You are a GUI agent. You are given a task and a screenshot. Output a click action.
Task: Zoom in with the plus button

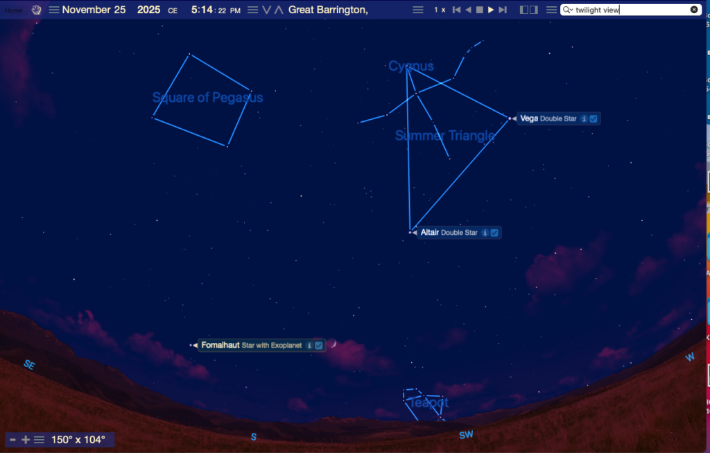click(x=26, y=440)
